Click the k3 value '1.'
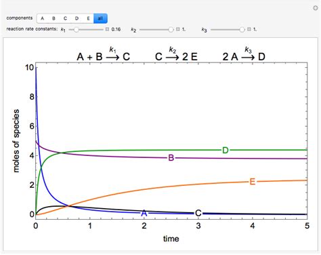321x255 pixels. click(255, 29)
